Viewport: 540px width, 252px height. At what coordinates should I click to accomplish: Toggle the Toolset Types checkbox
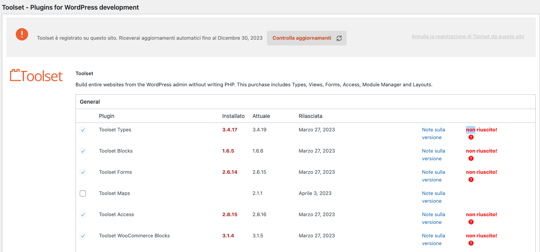pyautogui.click(x=83, y=130)
